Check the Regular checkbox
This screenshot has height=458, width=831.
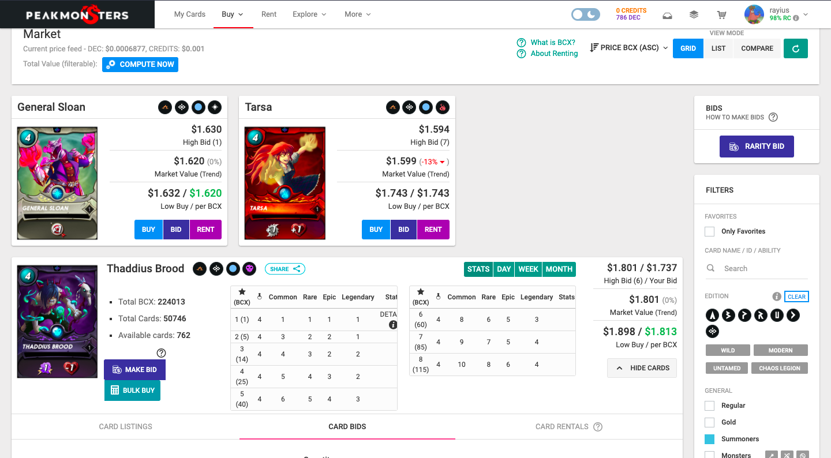[x=709, y=406]
